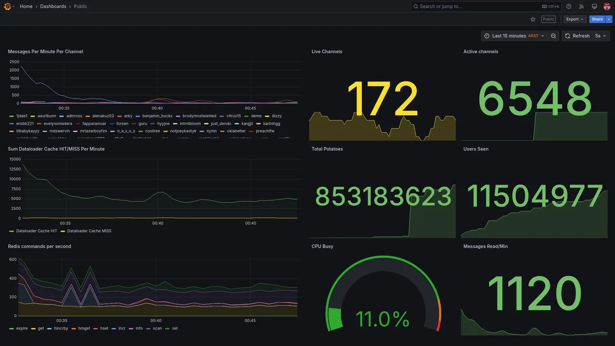Click the monitor icon in top bar
Image resolution: width=615 pixels, height=346 pixels.
point(594,6)
